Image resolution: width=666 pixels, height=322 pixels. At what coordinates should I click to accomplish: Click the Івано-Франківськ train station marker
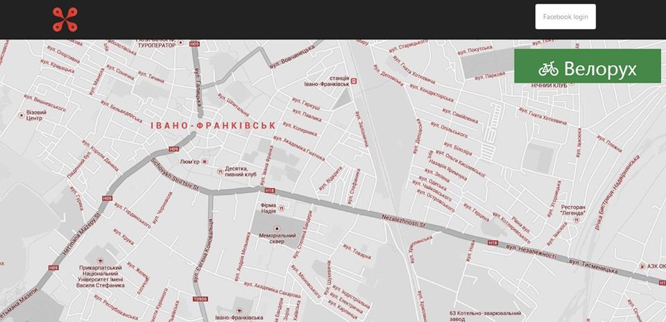pos(354,81)
